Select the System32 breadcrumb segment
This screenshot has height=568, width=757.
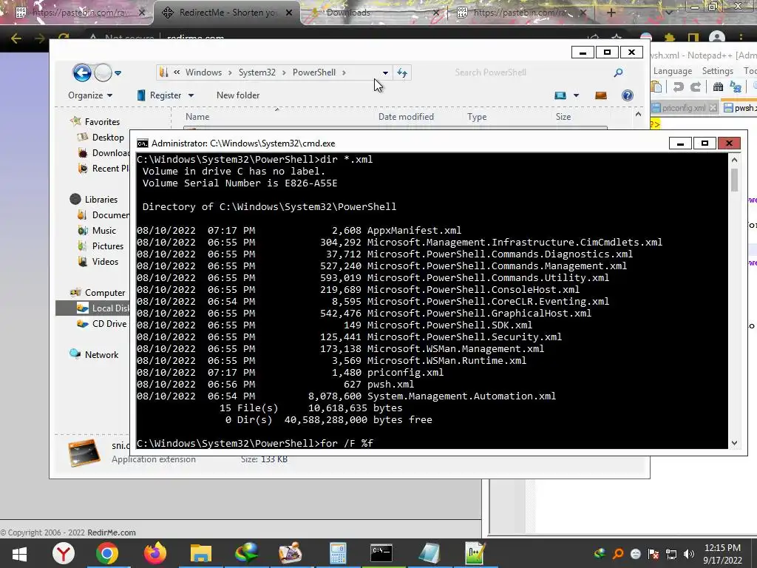click(257, 72)
